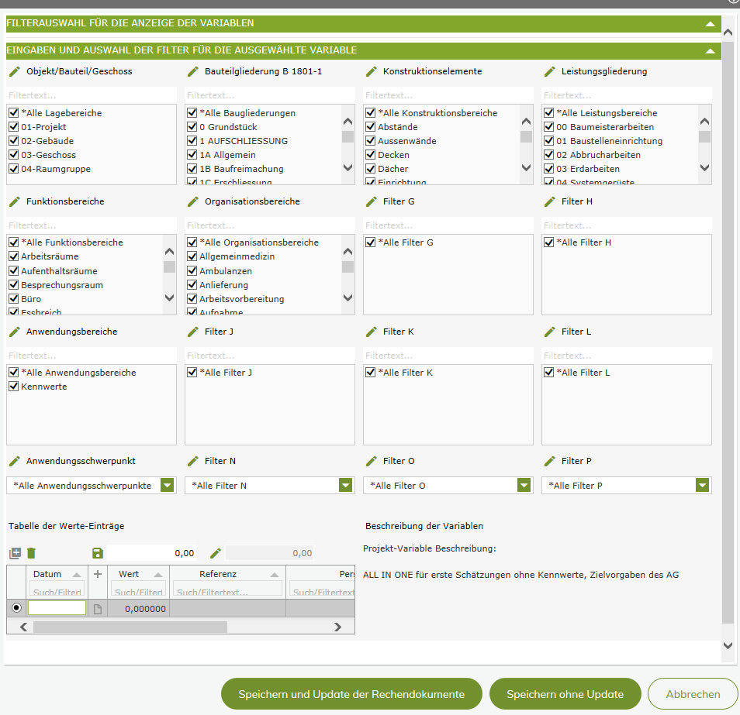Expand the Filter N dropdown list
Viewport: 740px width, 715px height.
click(x=346, y=486)
